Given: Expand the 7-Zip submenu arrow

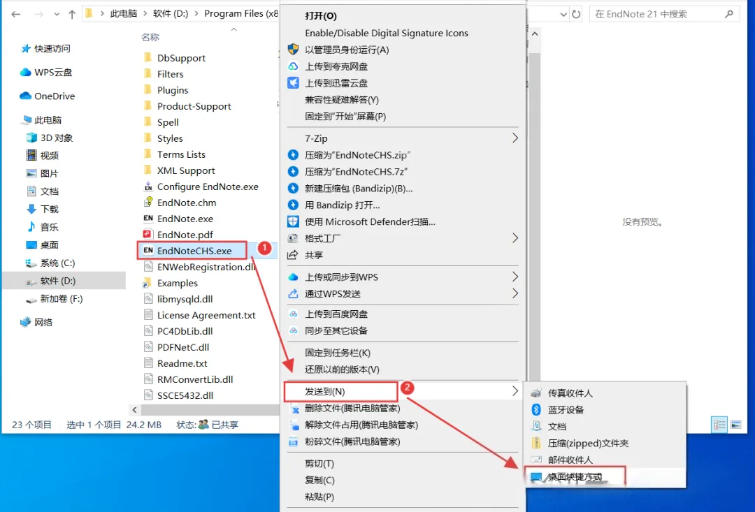Looking at the screenshot, I should (x=515, y=138).
